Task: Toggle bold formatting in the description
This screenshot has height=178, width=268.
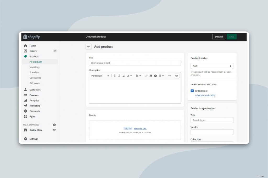Action: click(x=114, y=76)
